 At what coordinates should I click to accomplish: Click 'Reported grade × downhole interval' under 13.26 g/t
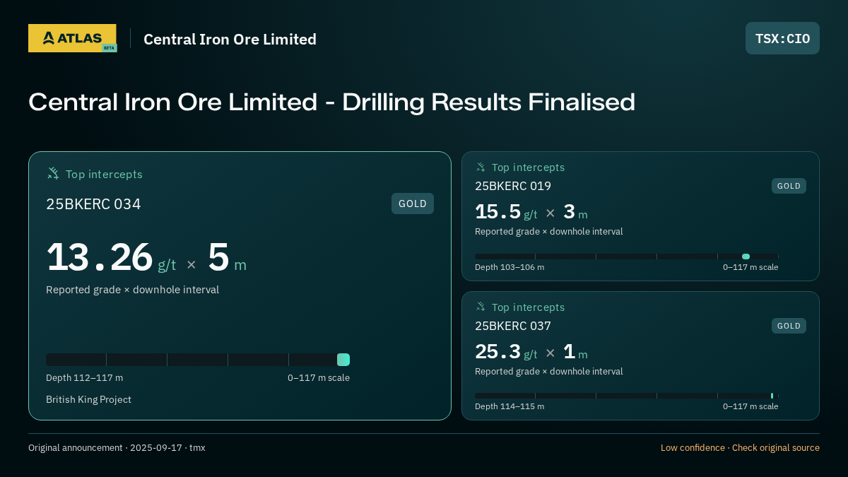pos(132,290)
